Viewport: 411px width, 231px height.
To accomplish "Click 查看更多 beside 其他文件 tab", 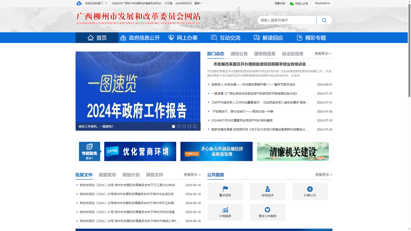I will 192,175.
